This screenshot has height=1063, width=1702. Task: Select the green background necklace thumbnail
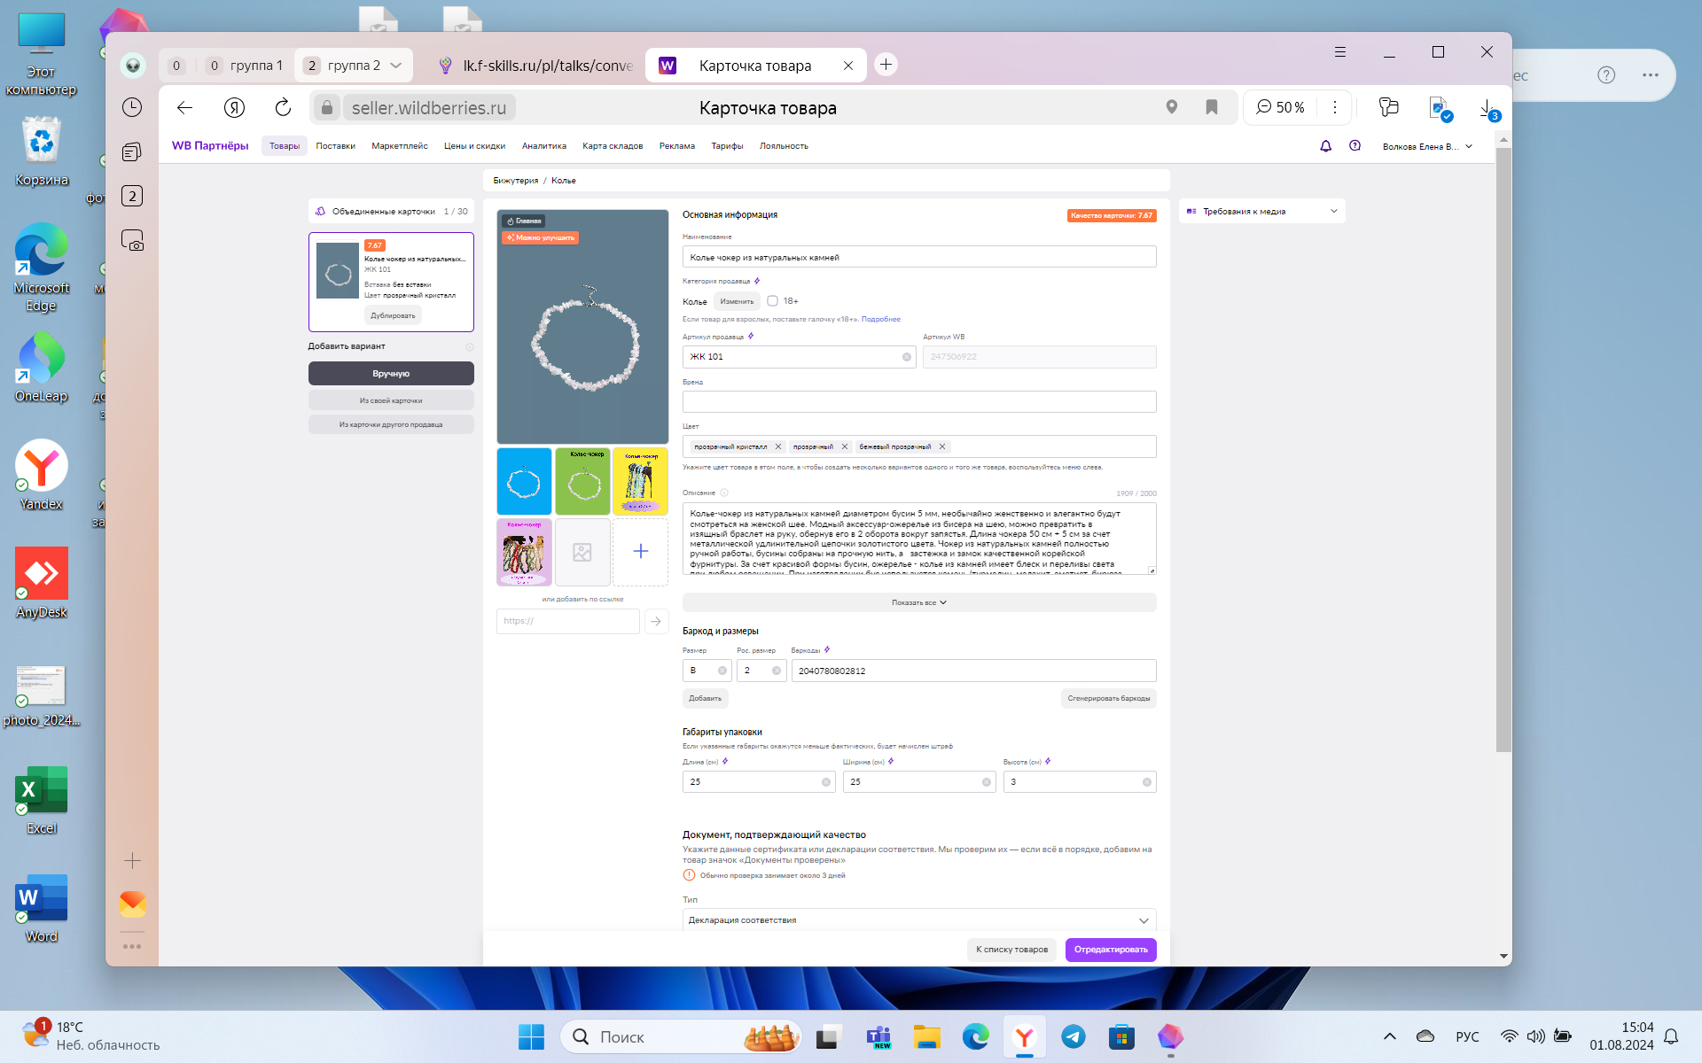(582, 482)
